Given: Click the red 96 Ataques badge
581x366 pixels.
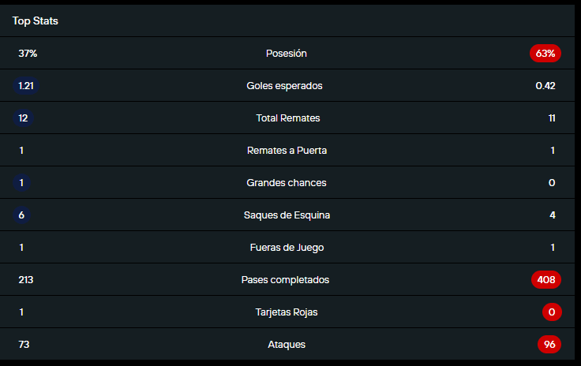Looking at the screenshot, I should 549,345.
